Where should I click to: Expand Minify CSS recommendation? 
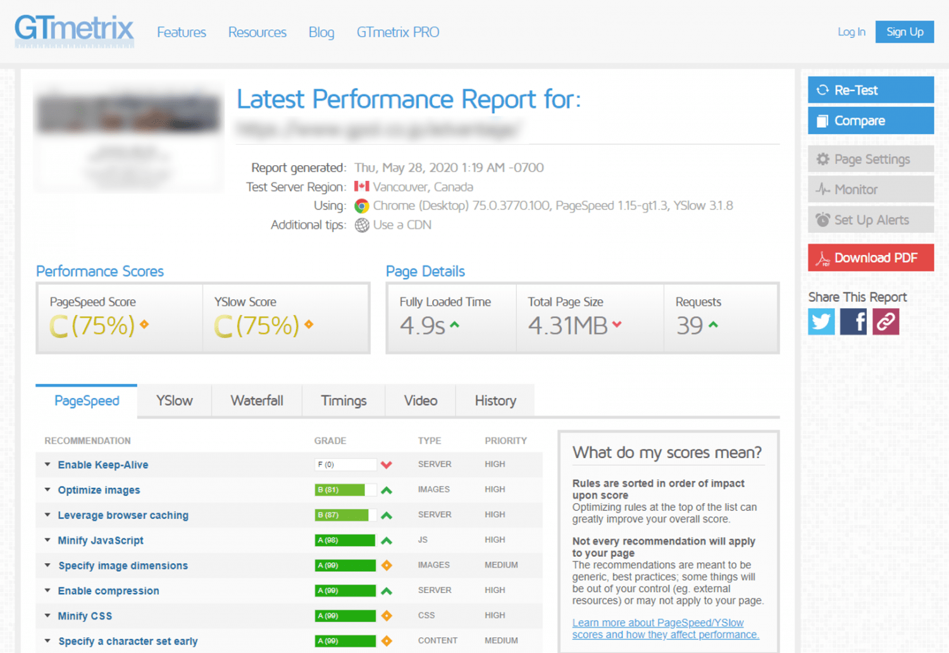[47, 616]
